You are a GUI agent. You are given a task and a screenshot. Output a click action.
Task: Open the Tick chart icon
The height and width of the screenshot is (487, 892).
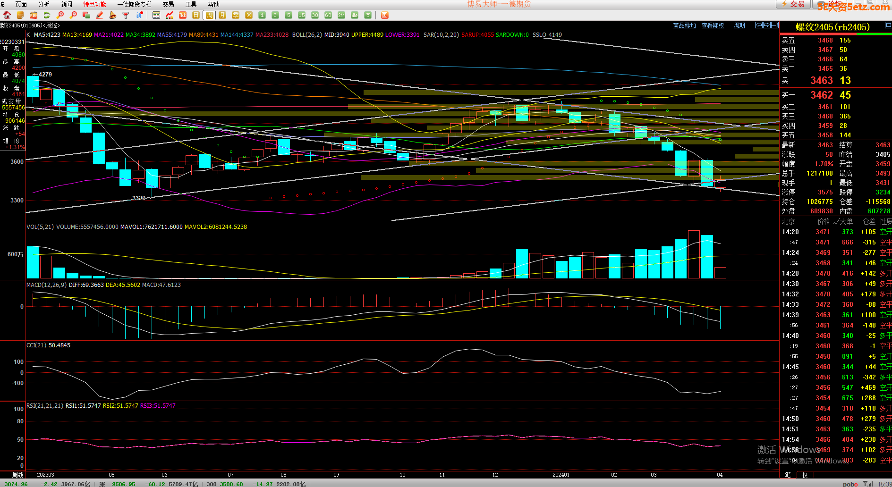[183, 15]
